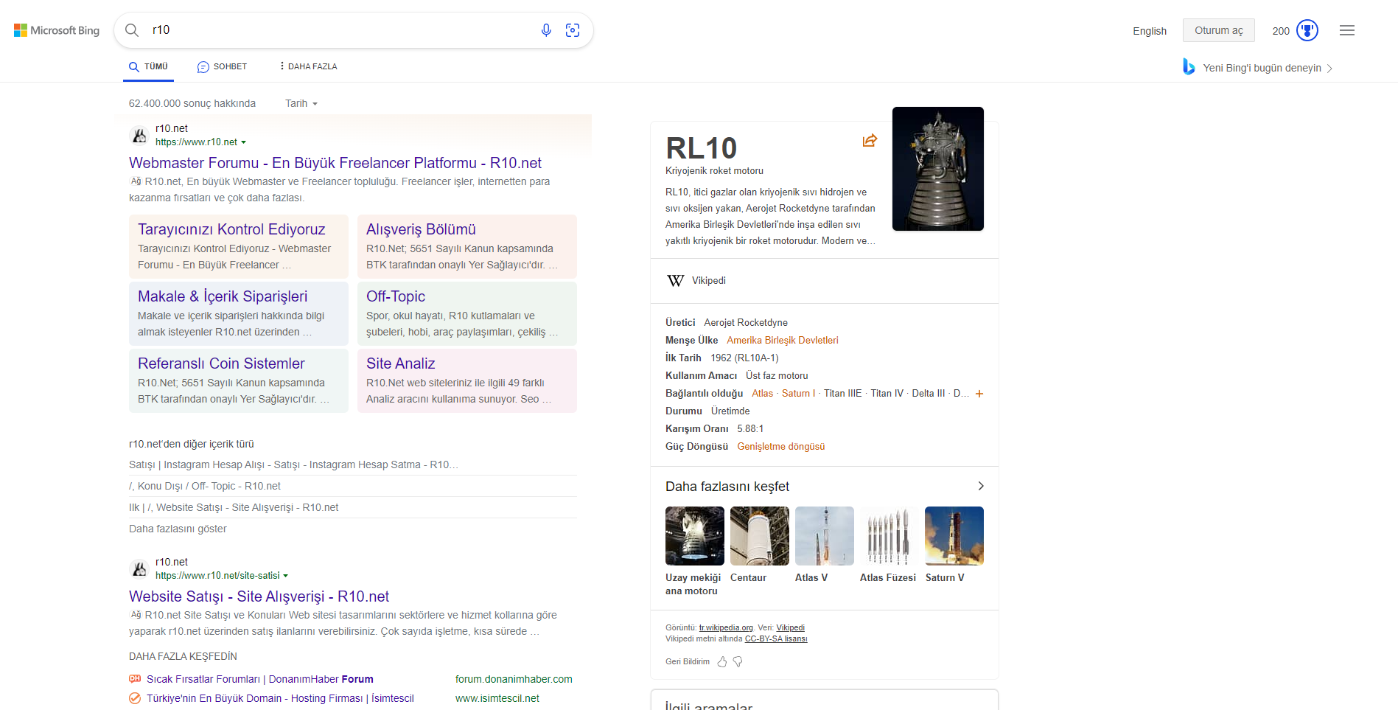Click the search input field containing r10
The height and width of the screenshot is (710, 1398).
point(340,30)
